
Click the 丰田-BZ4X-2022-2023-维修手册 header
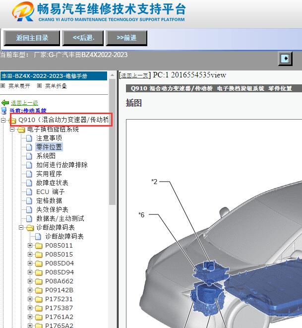point(54,76)
